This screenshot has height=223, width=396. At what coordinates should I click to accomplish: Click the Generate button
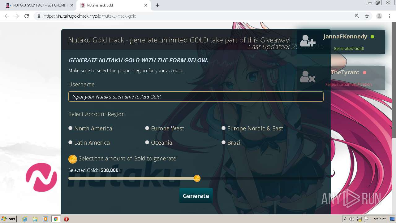point(196,196)
